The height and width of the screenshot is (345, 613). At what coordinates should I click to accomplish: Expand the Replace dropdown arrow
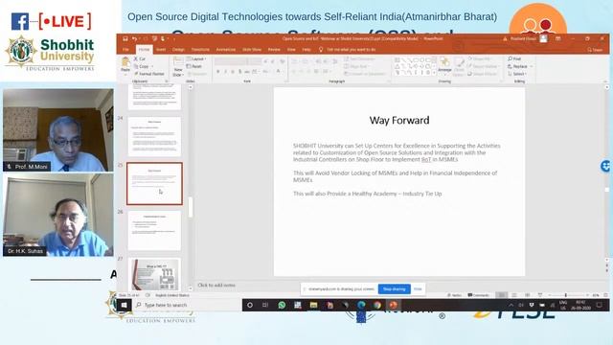coord(531,66)
